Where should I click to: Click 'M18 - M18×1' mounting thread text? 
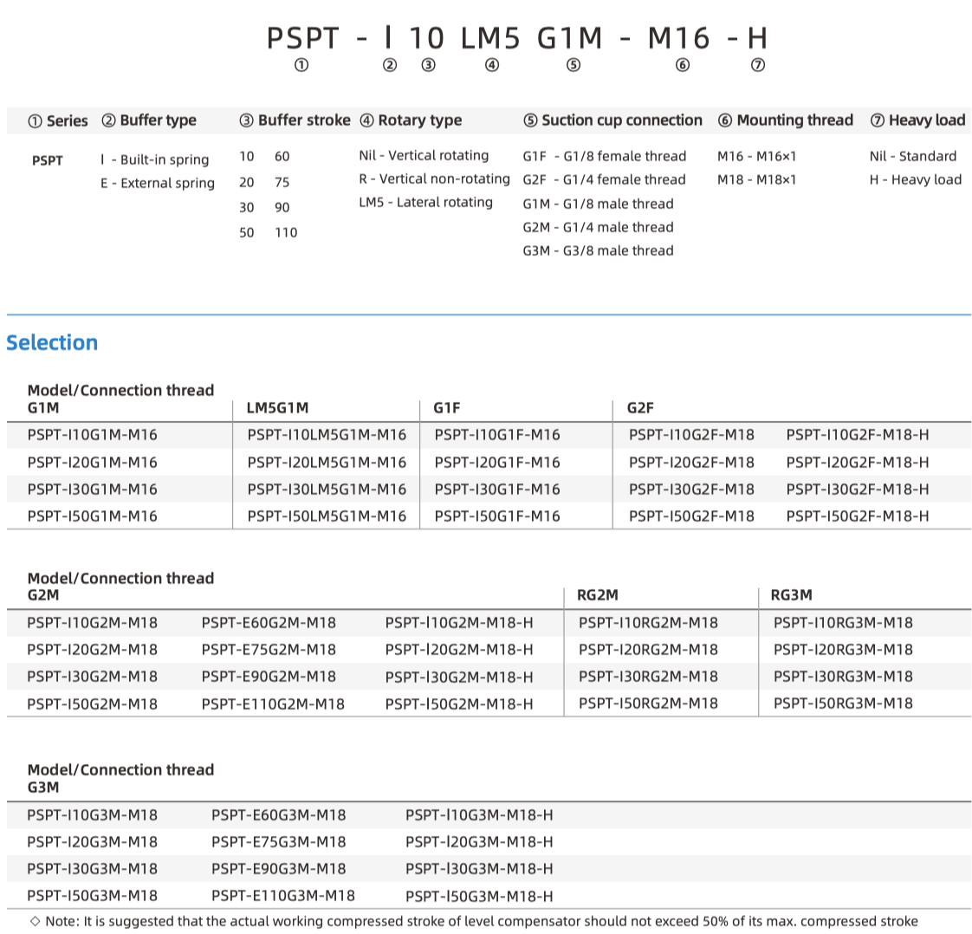coord(757,179)
